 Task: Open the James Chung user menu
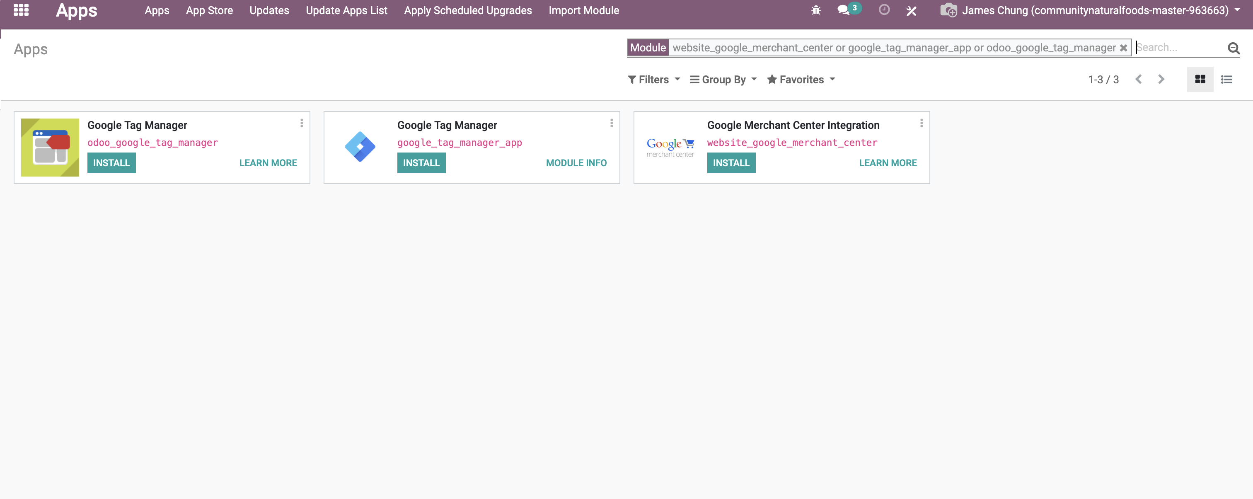pyautogui.click(x=1101, y=10)
